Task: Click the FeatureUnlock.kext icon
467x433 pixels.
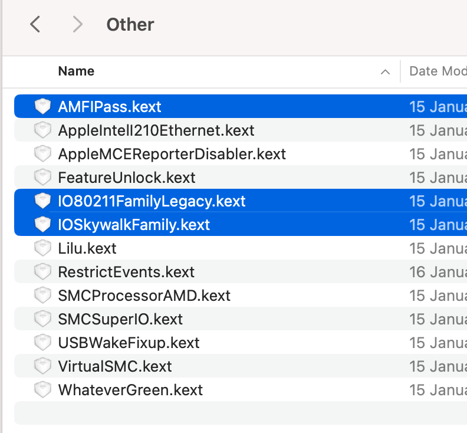Action: click(x=42, y=177)
